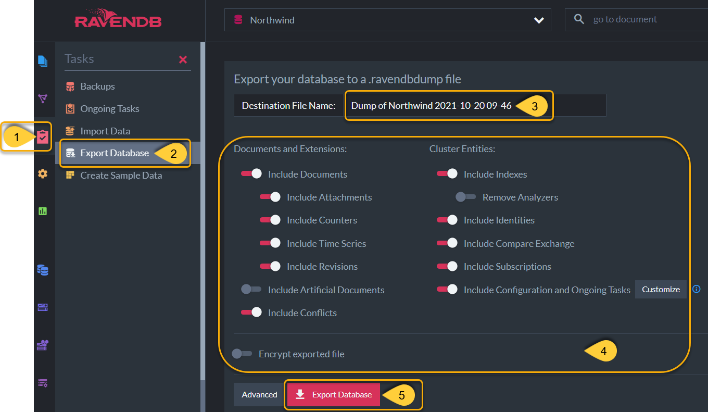Click the Create Sample Data menu icon
This screenshot has height=412, width=708.
tap(70, 176)
